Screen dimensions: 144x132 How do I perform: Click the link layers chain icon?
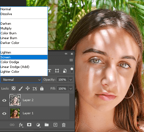(12, 125)
